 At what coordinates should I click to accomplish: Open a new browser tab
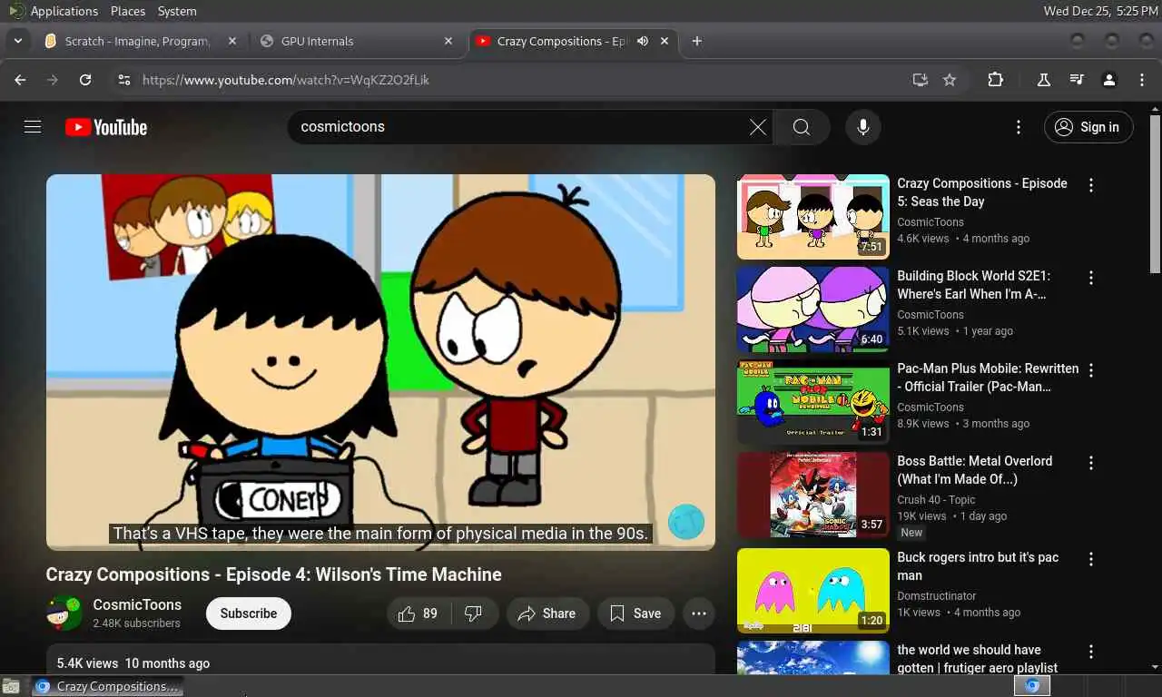697,41
